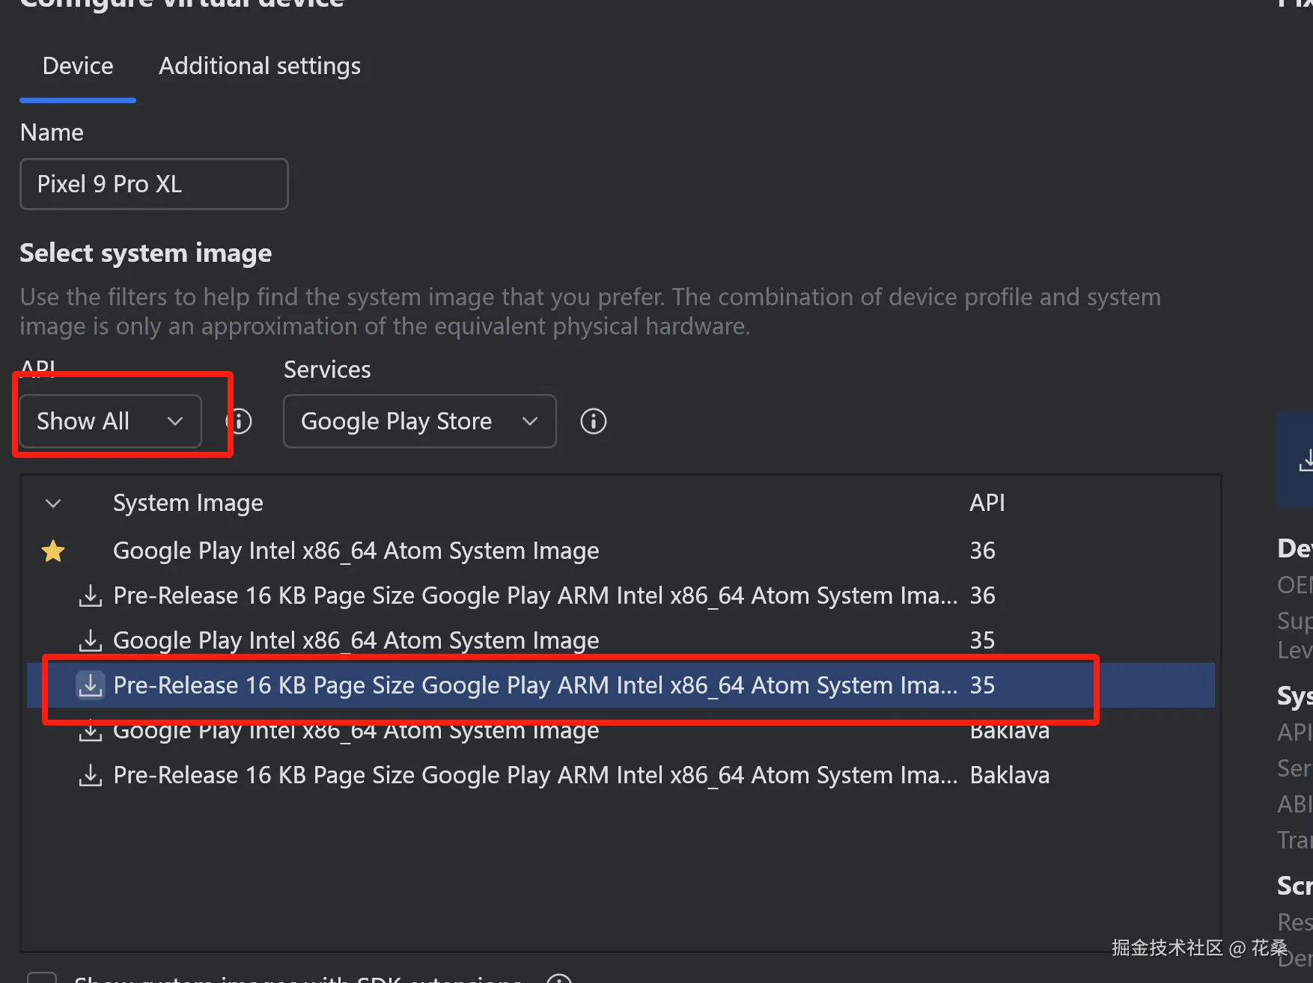Select Pre-Release 16 KB Baklava row
Image resolution: width=1313 pixels, height=983 pixels.
(534, 776)
